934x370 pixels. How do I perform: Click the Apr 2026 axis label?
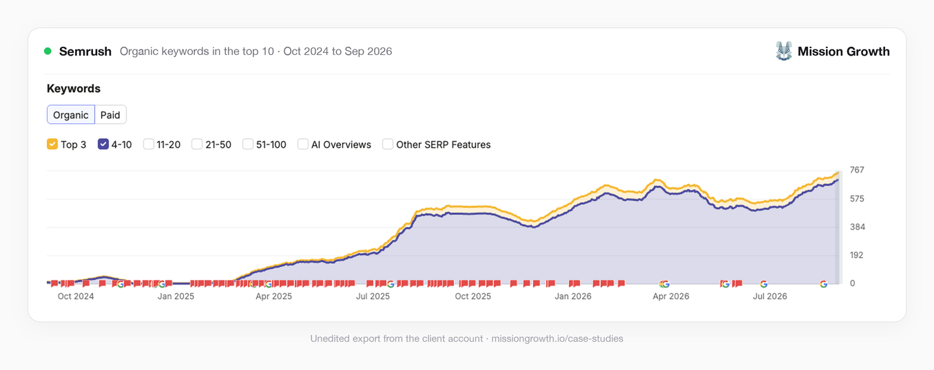click(671, 296)
